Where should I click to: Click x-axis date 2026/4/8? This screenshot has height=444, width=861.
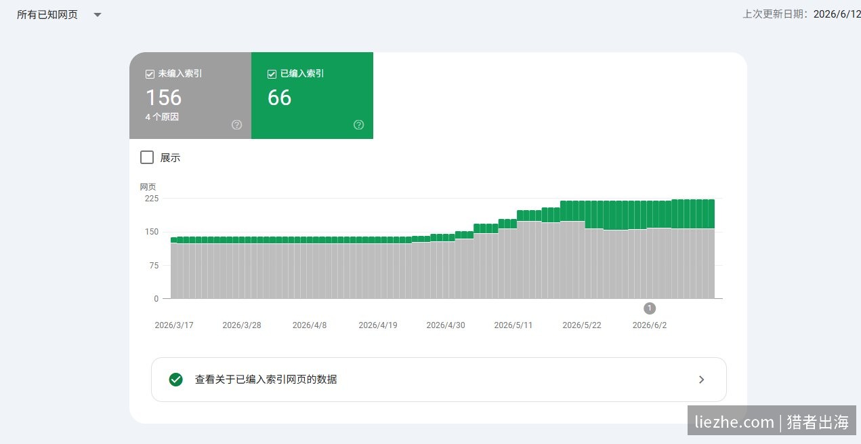(x=310, y=325)
